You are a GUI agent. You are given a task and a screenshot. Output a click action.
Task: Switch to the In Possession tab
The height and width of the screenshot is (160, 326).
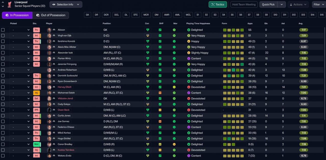point(17,15)
